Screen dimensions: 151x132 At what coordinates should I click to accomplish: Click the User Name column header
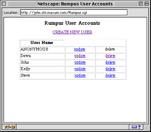(x=42, y=43)
